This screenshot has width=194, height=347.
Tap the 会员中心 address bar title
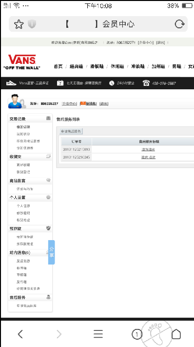coord(118,24)
